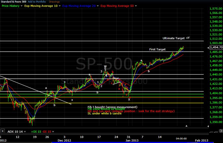Select the First Target annotation text
223x143 pixels.
(157, 49)
